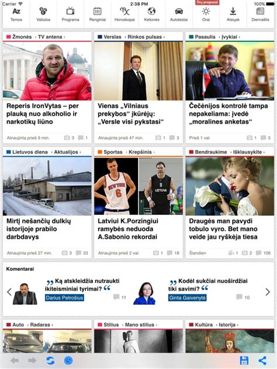Tap the share icon in bottom toolbar
277x369 pixels.
(x=262, y=360)
